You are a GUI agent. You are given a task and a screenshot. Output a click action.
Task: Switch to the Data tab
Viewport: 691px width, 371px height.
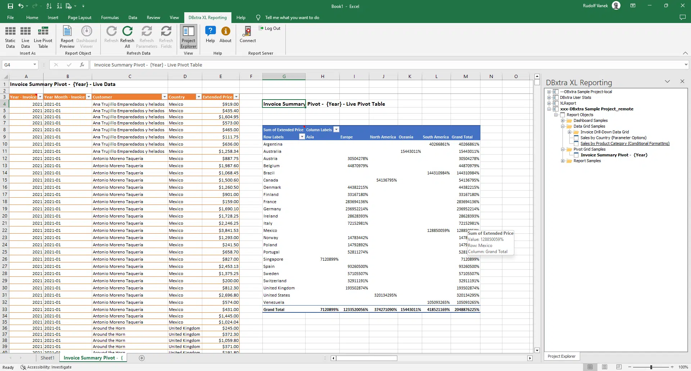[133, 18]
